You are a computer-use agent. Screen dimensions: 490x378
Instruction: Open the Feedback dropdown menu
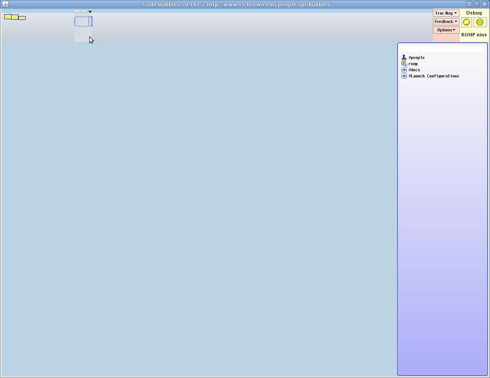[x=446, y=21]
